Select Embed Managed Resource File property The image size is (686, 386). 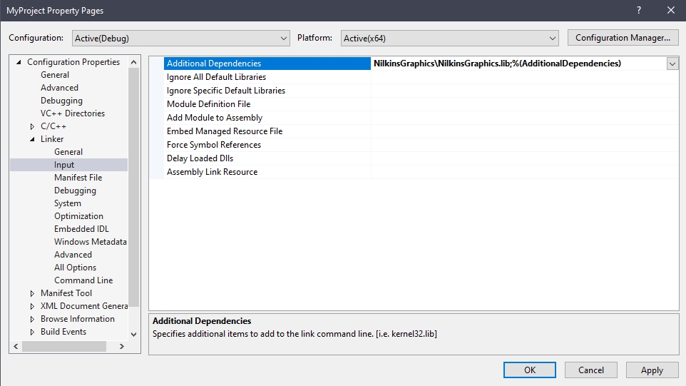267,131
